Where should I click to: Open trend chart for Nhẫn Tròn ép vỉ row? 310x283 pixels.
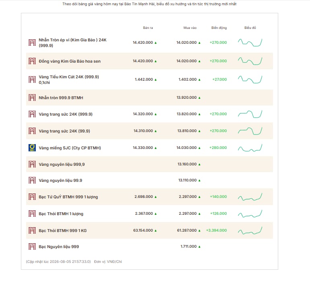point(250,43)
